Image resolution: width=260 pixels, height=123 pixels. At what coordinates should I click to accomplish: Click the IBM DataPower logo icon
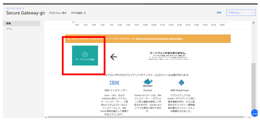(x=181, y=82)
